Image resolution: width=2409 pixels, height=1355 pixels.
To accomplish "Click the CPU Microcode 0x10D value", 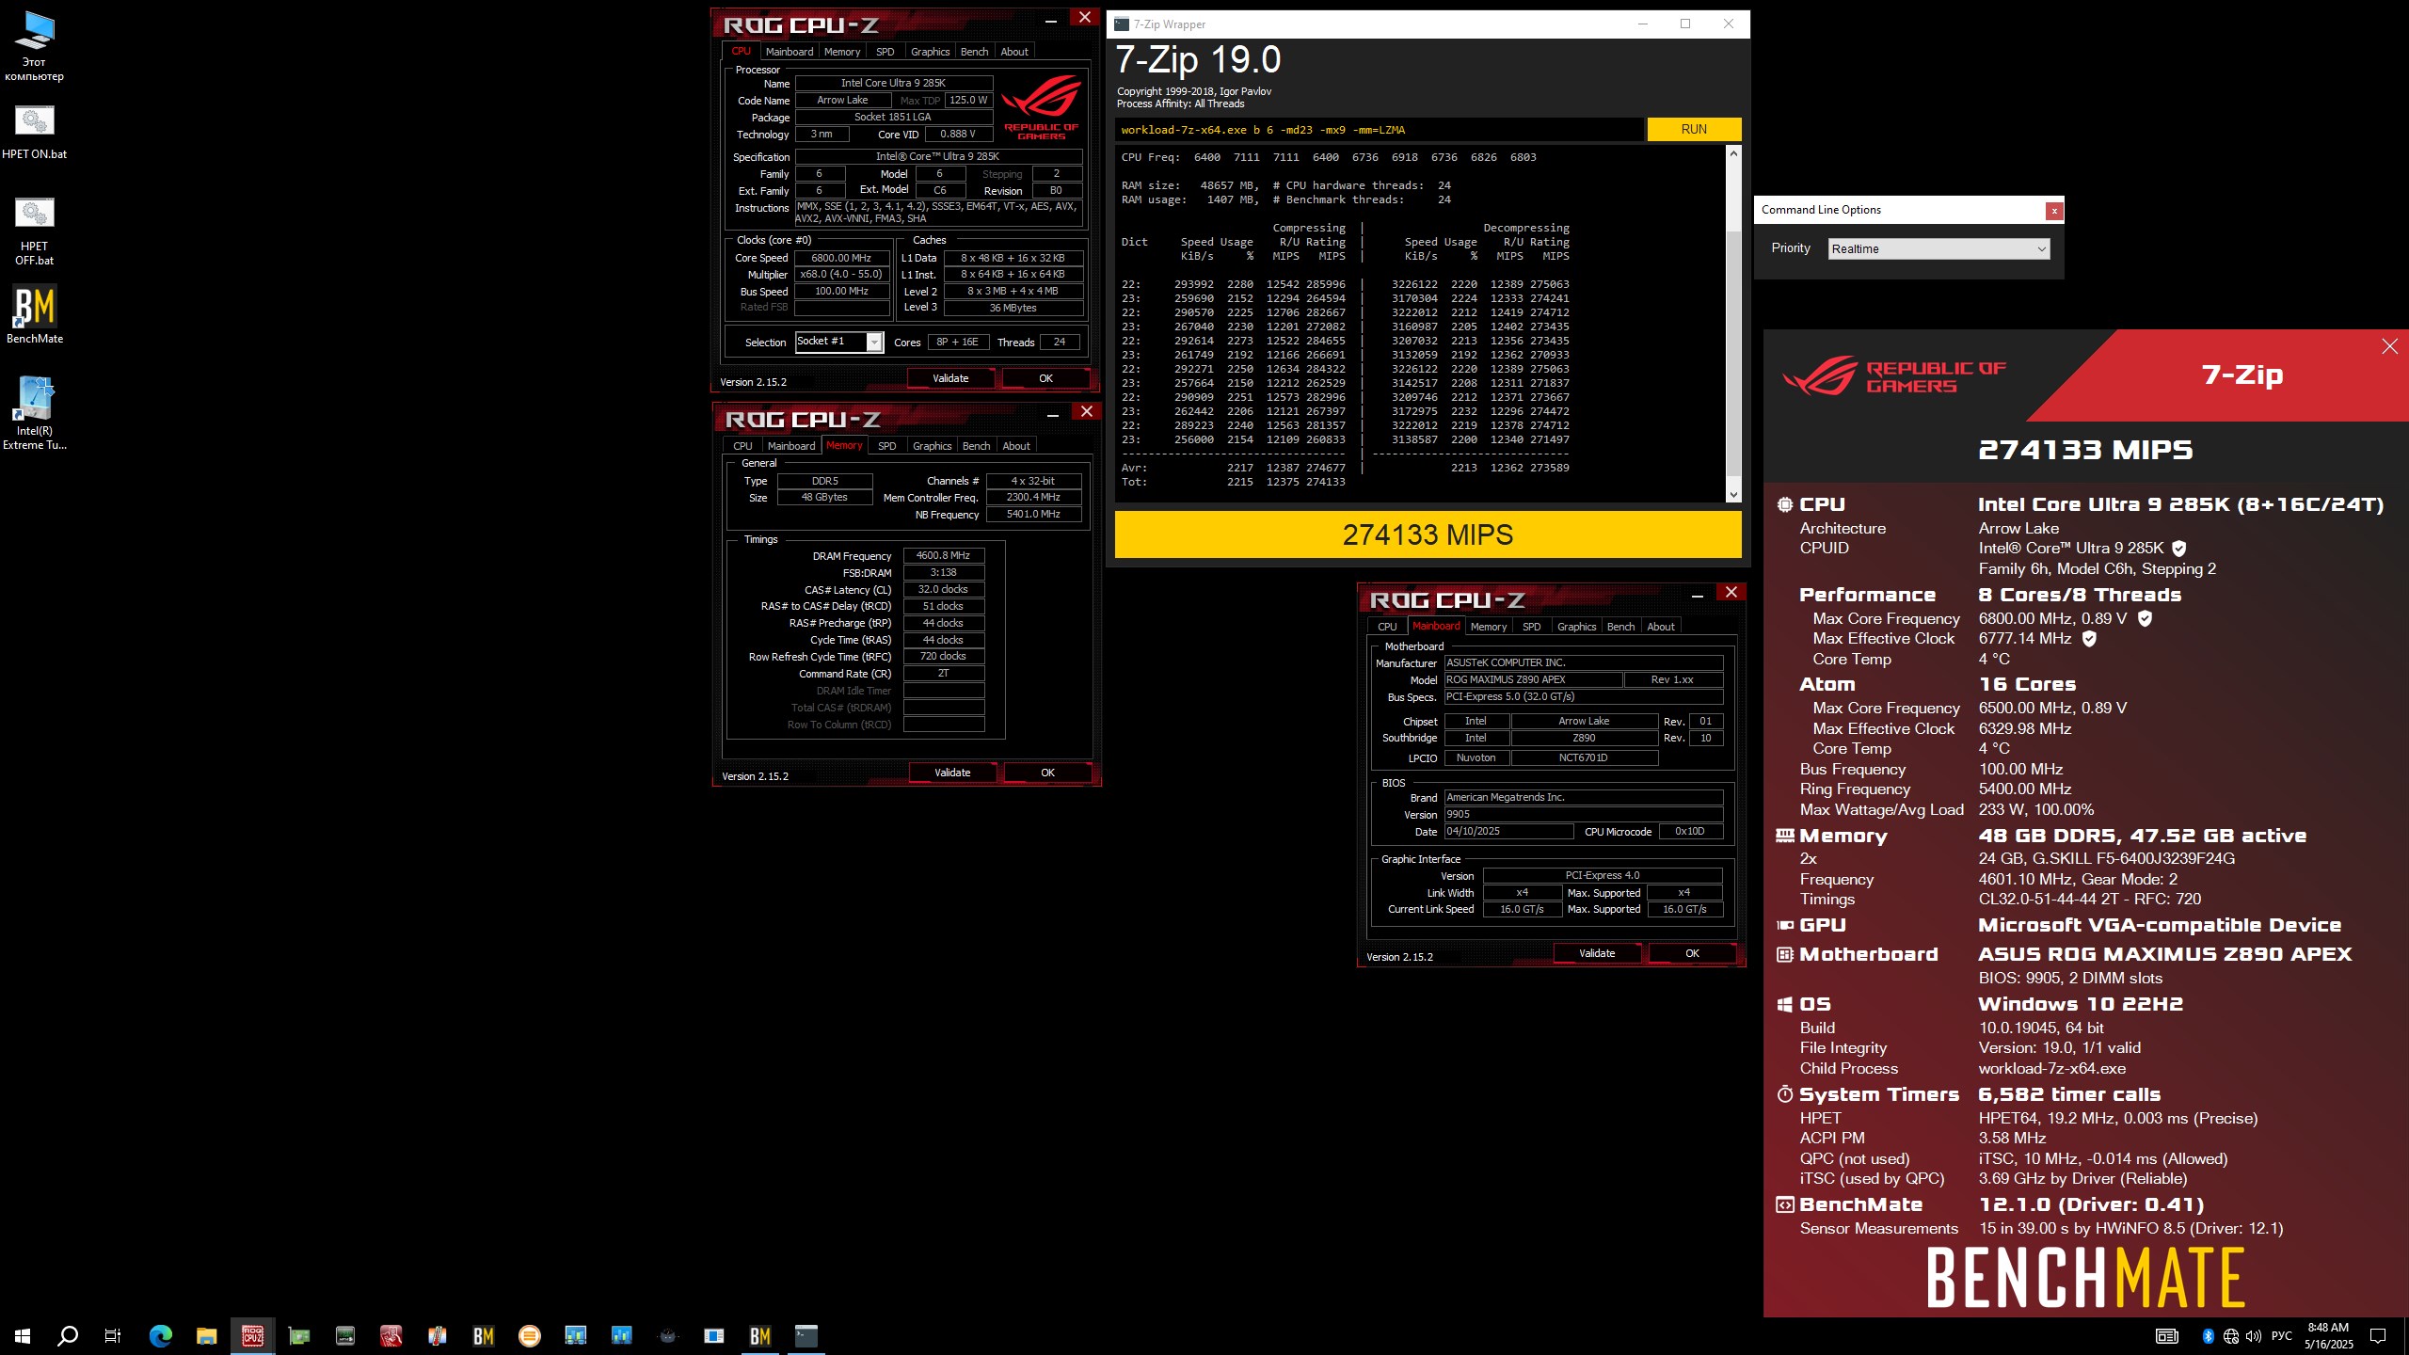I will click(x=1689, y=831).
